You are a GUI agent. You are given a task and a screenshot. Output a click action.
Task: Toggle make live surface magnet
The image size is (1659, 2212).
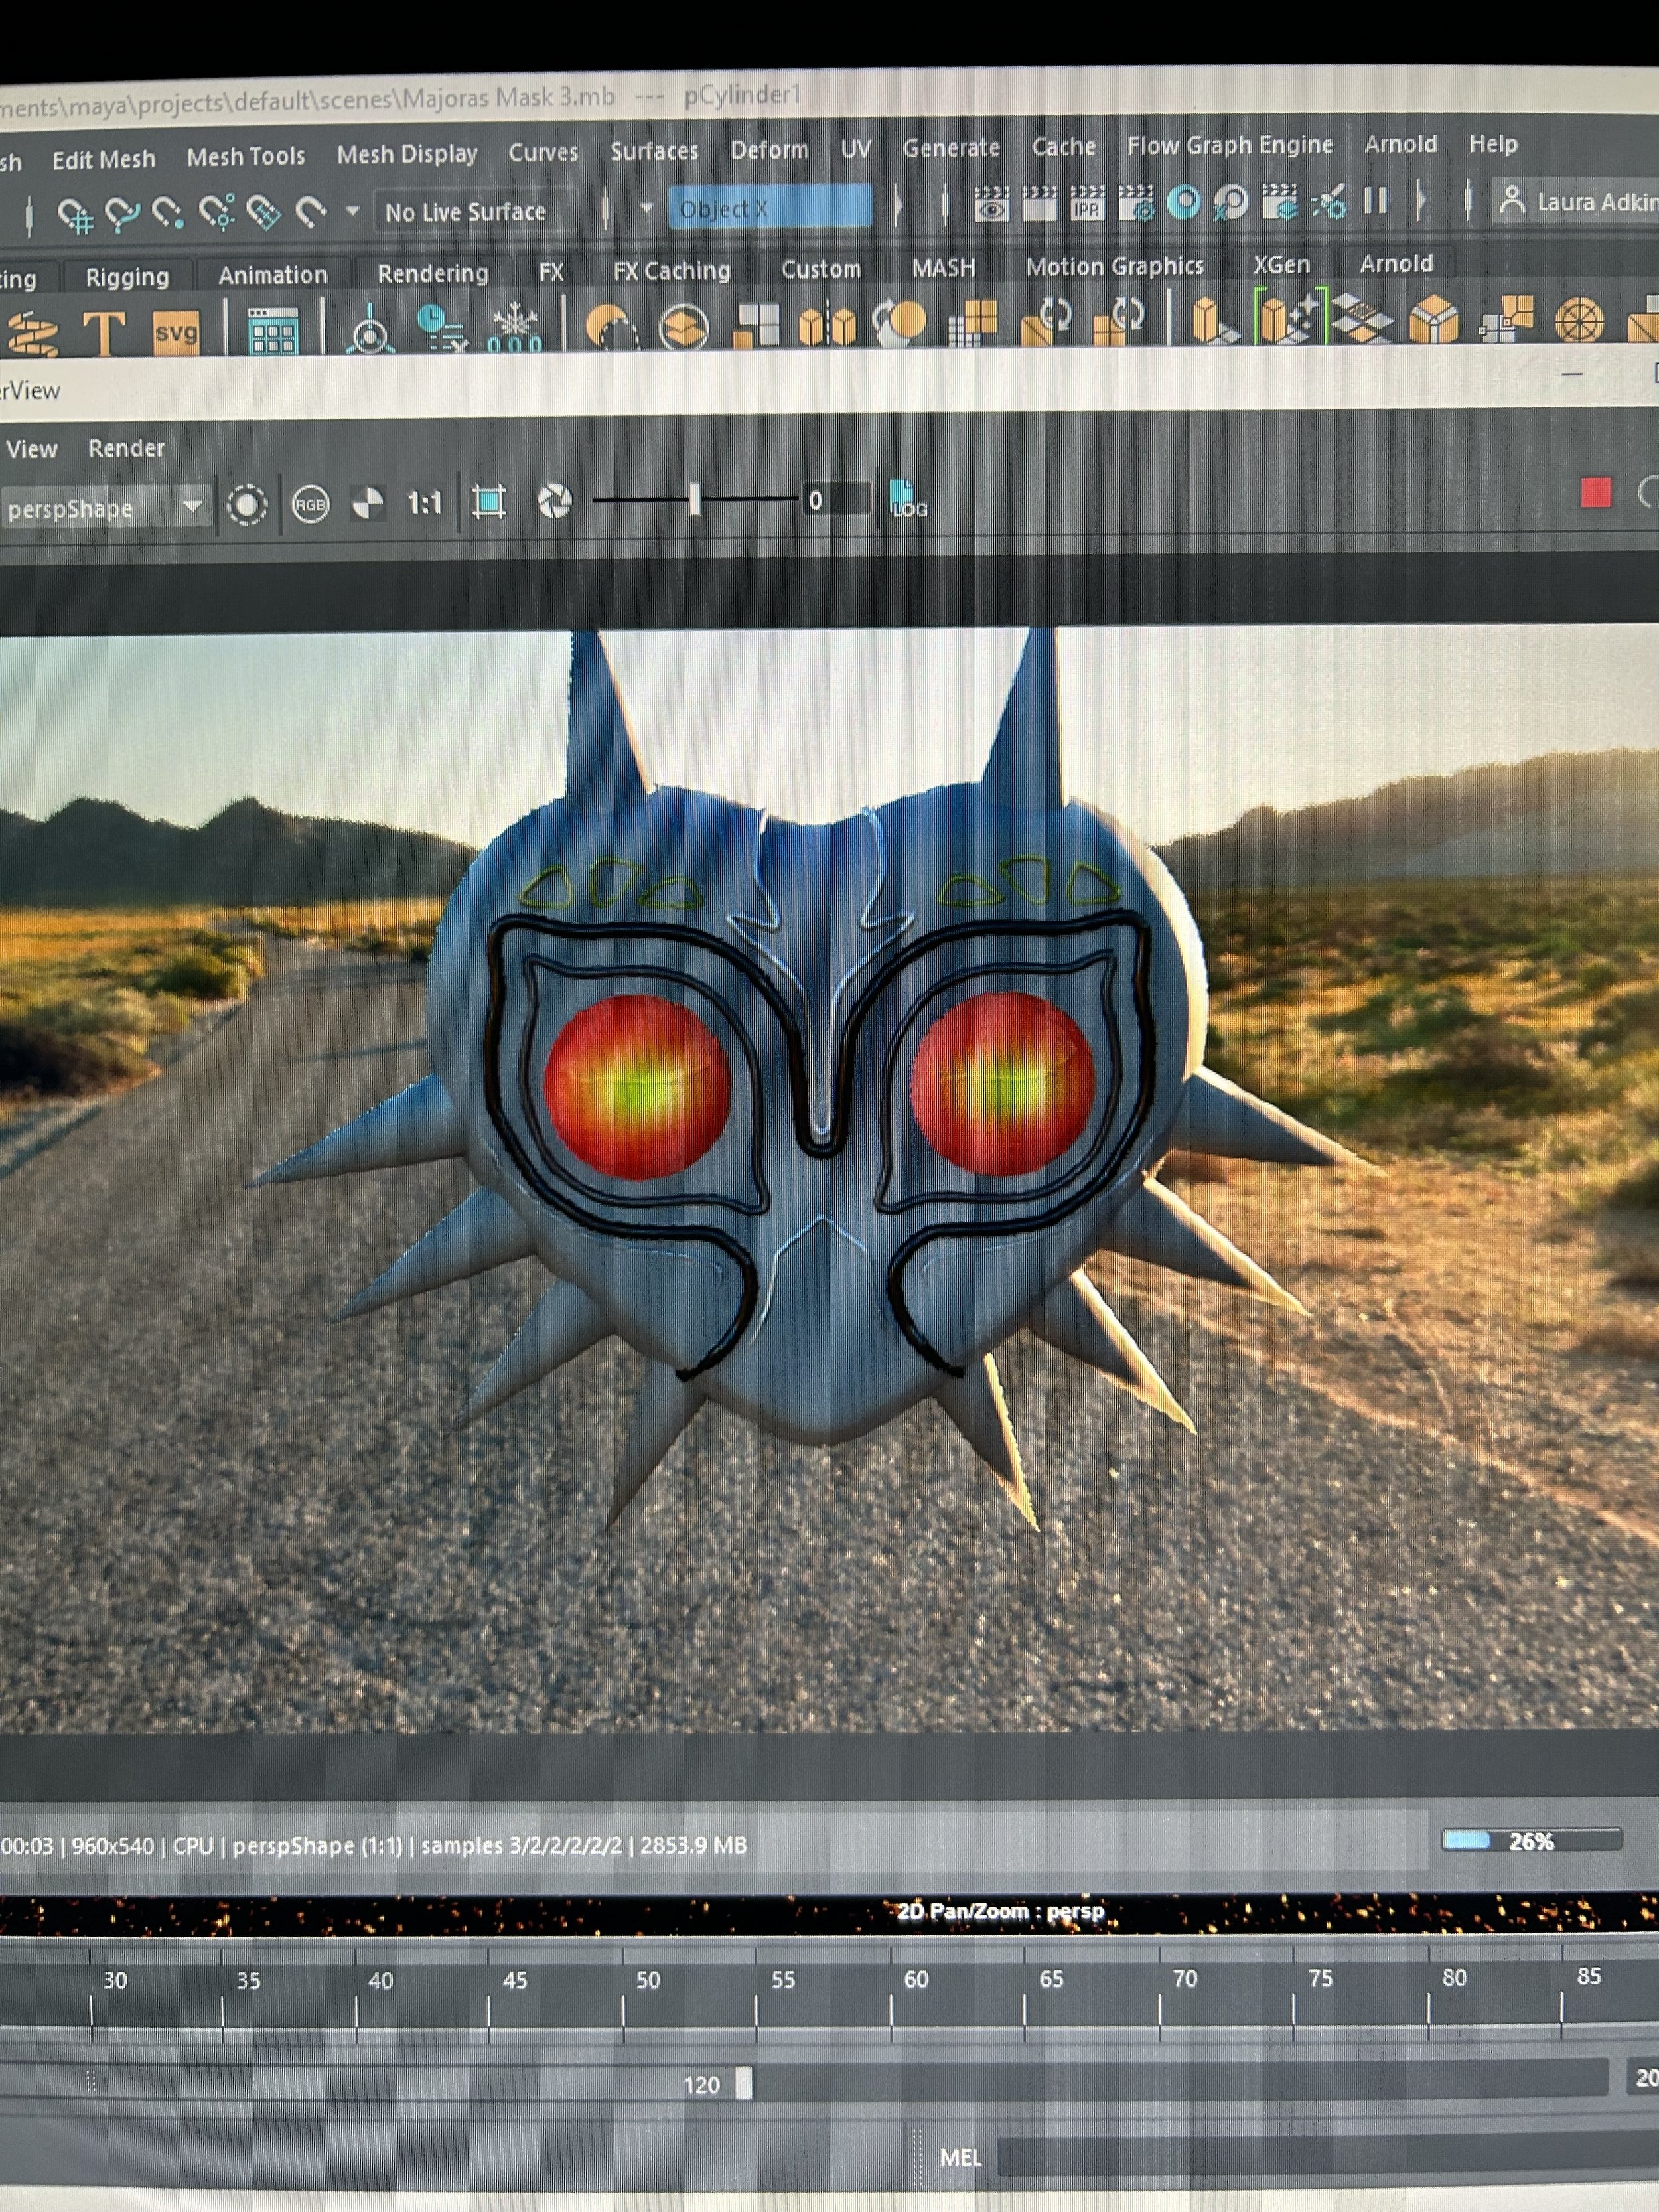pyautogui.click(x=311, y=211)
